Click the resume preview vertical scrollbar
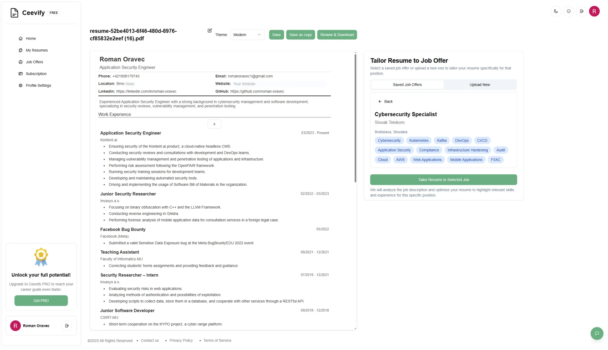 [x=355, y=118]
